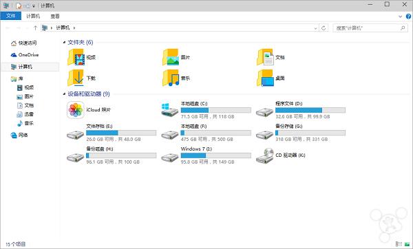Collapse the 设备和驱动器 (9) group
The height and width of the screenshot is (249, 413).
tap(64, 94)
